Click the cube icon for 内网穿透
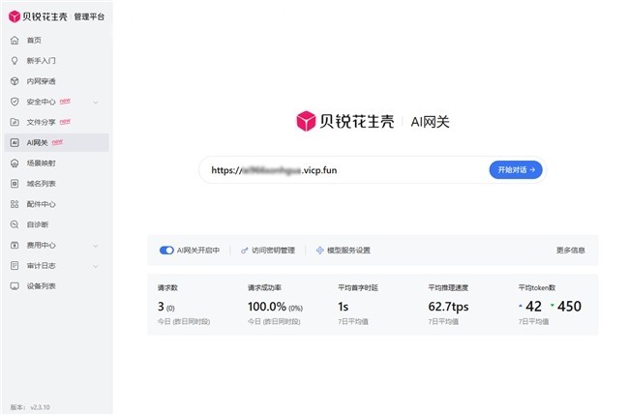629x415 pixels. 15,81
